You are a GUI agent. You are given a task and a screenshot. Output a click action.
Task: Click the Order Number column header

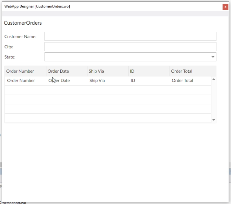[x=20, y=71]
